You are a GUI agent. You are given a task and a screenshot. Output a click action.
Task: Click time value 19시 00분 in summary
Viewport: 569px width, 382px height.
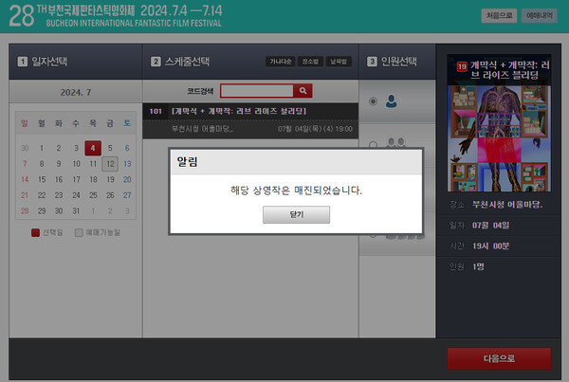tap(490, 246)
